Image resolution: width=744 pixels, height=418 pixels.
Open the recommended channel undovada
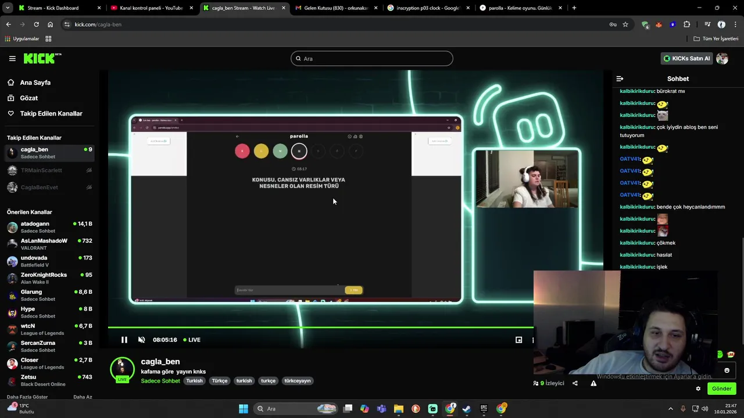click(x=49, y=261)
